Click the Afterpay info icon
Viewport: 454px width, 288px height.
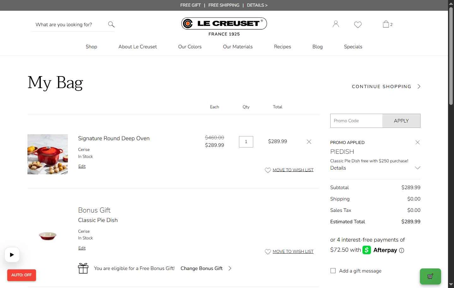tap(402, 250)
